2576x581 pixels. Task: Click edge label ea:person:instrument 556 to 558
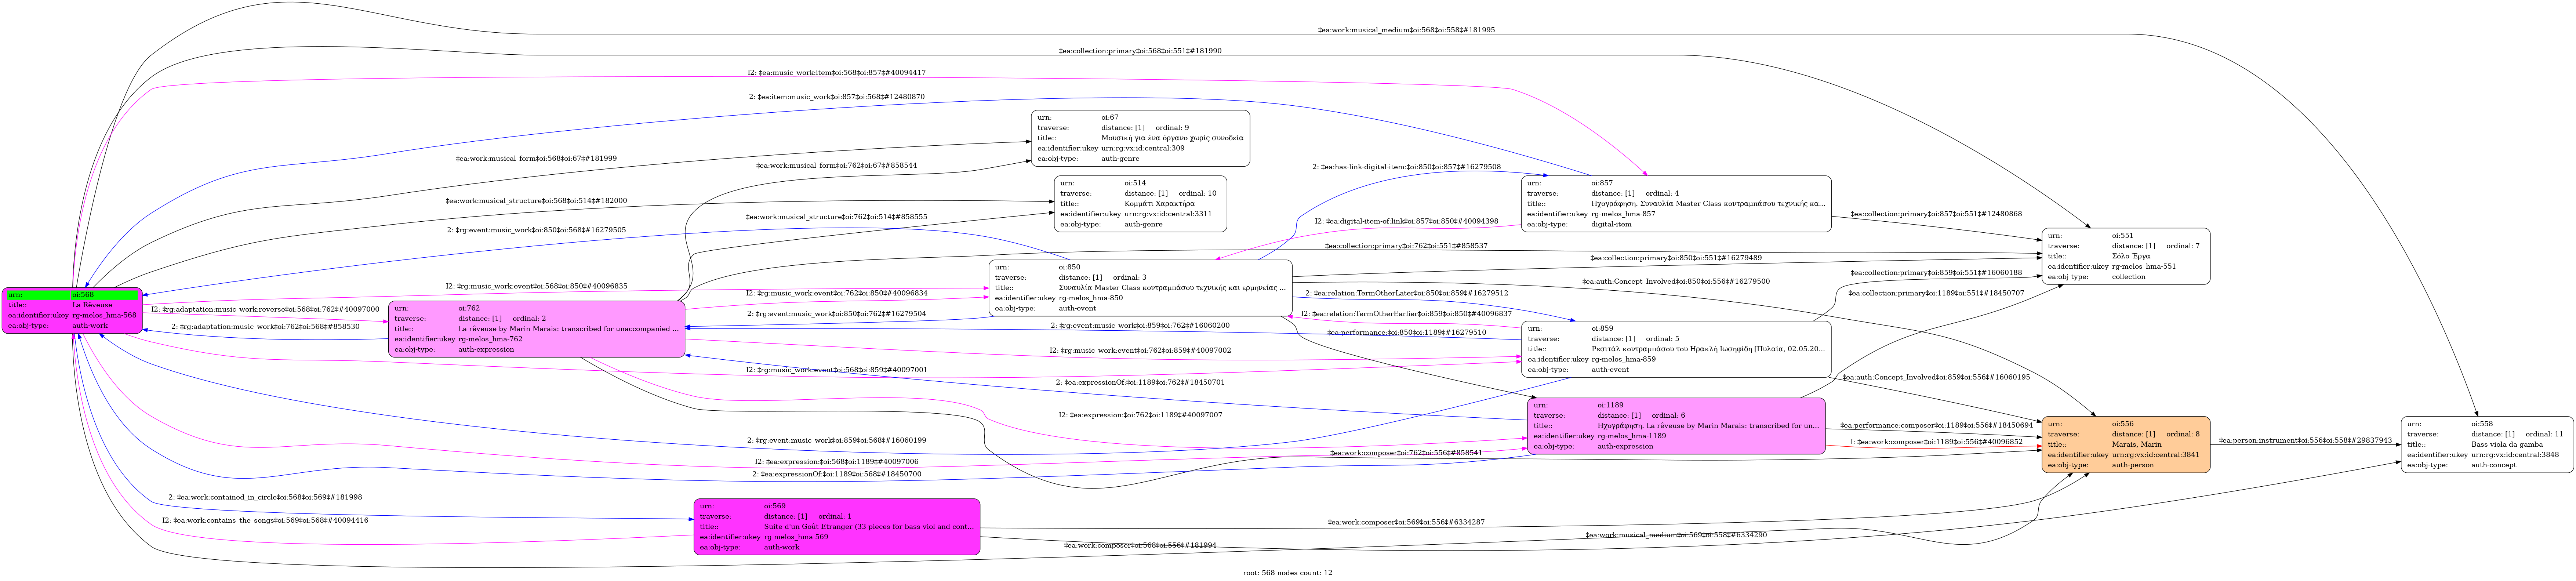point(2305,440)
